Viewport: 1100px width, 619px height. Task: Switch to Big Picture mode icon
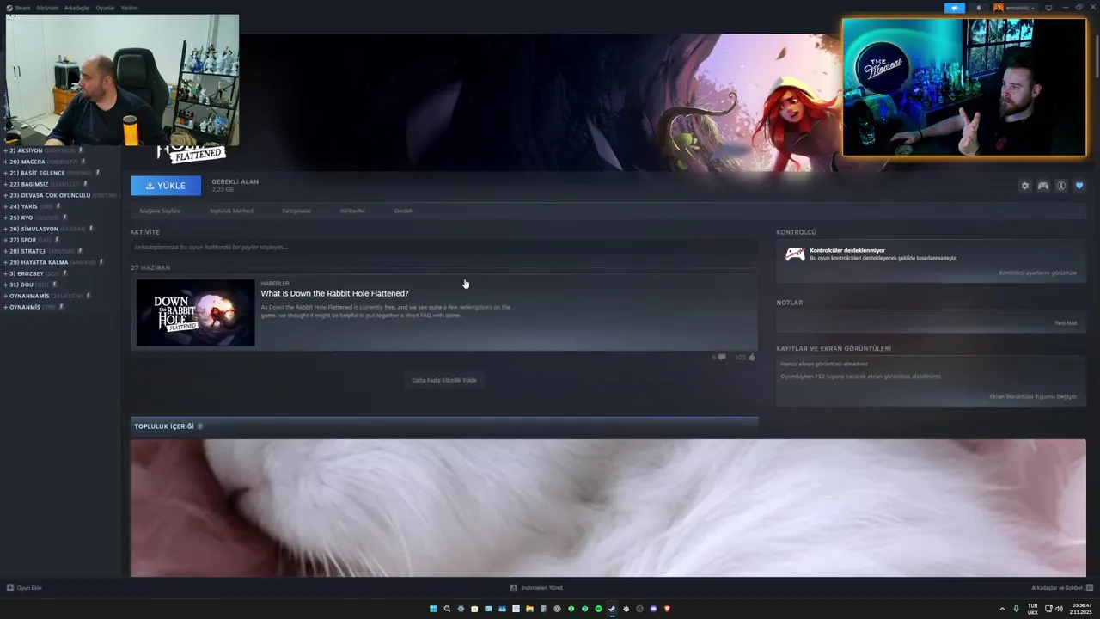[x=1048, y=8]
